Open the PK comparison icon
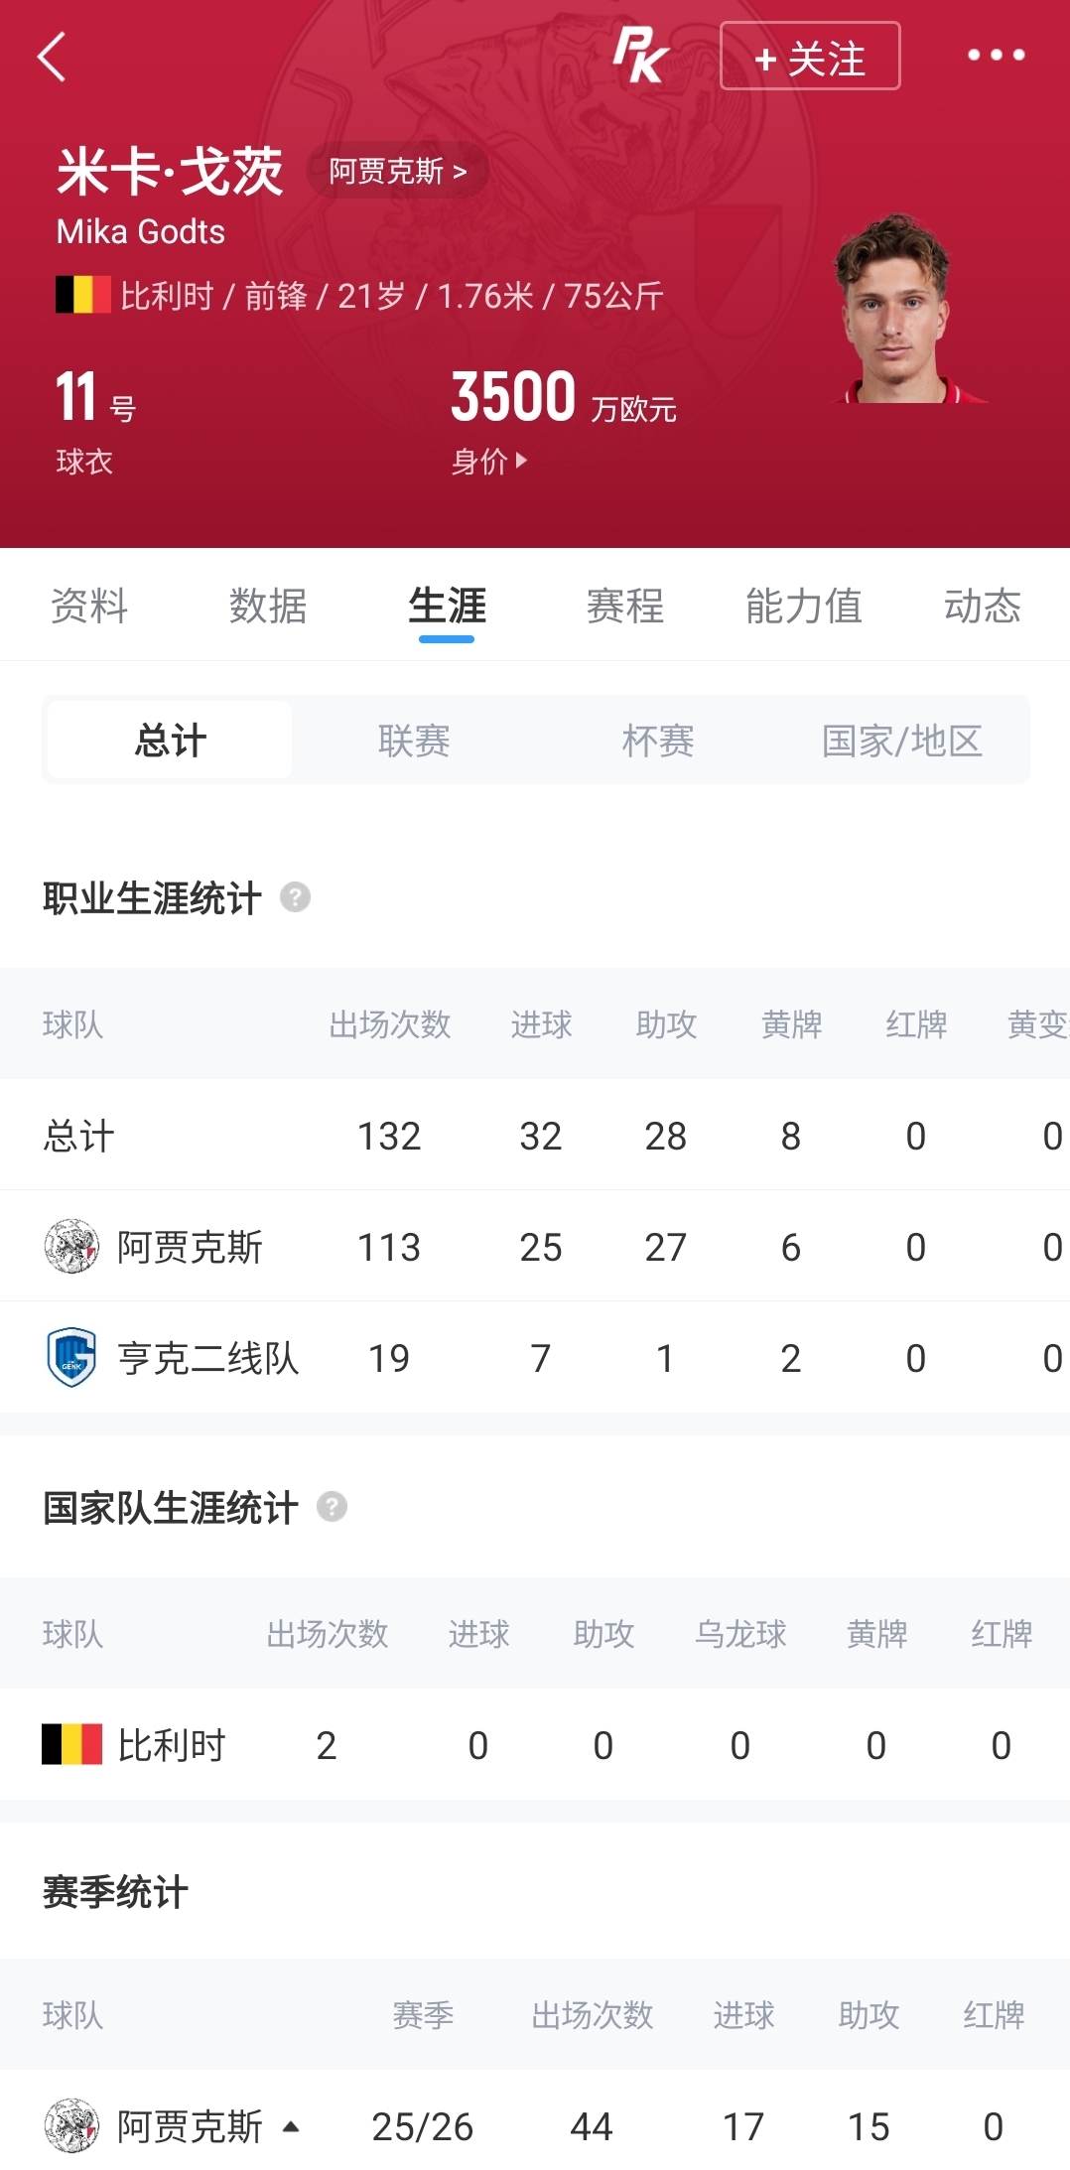This screenshot has height=2170, width=1070. [x=640, y=56]
